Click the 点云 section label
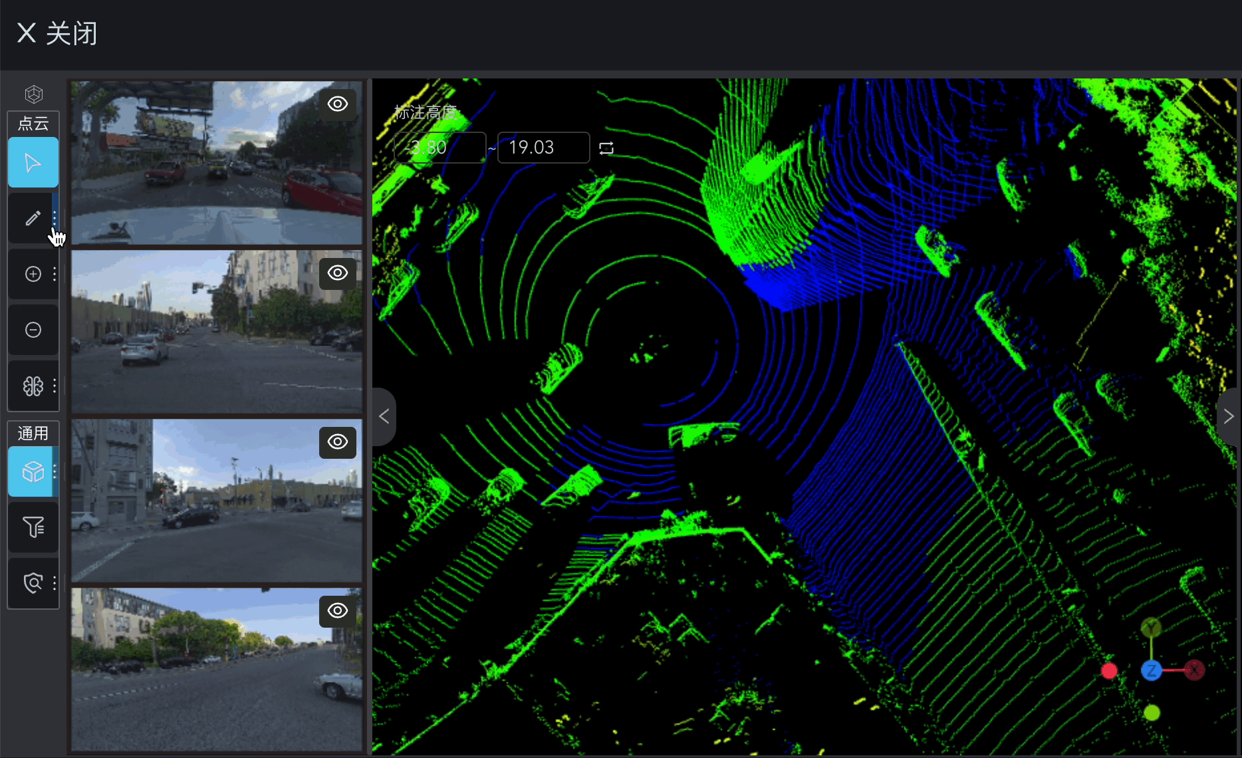1242x758 pixels. 33,123
